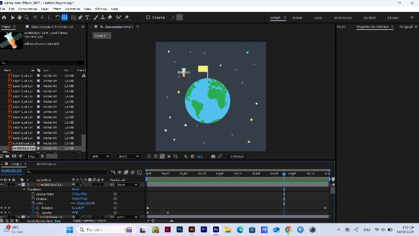Viewport: 419px width, 236px height.
Task: Delete selected item with trash icon in Project panel
Action: click(x=42, y=157)
